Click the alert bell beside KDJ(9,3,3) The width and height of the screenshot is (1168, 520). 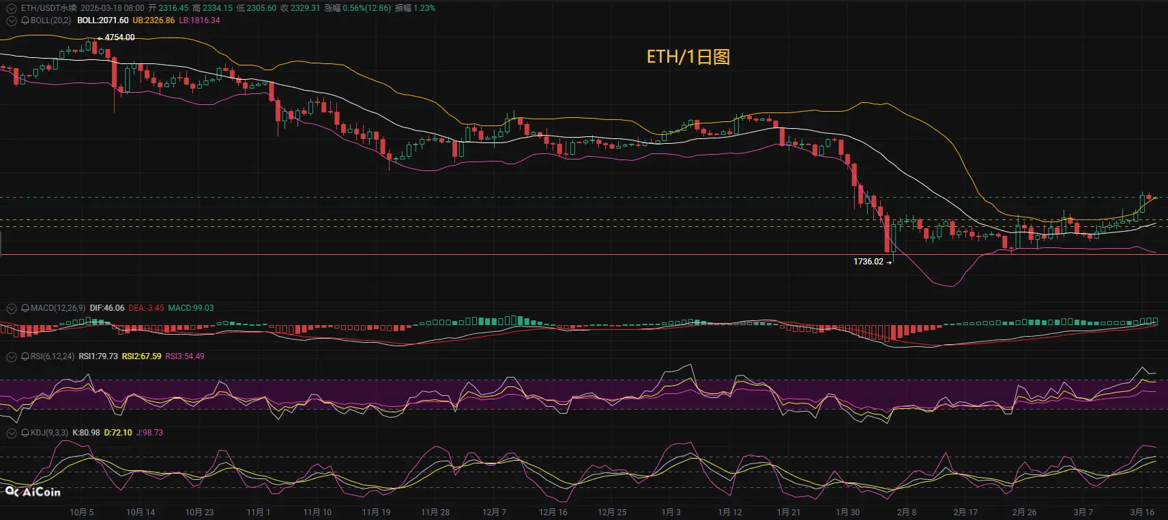pyautogui.click(x=25, y=433)
